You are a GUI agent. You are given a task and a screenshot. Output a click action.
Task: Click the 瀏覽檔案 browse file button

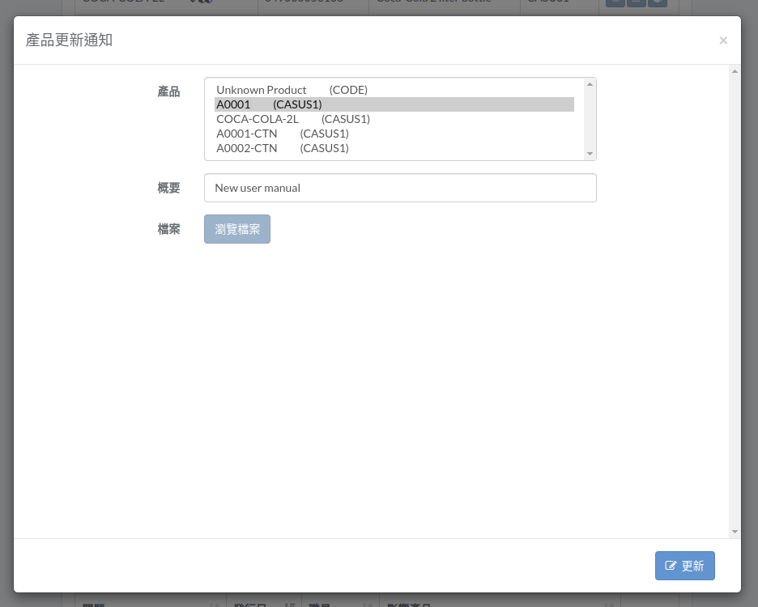[x=237, y=229]
